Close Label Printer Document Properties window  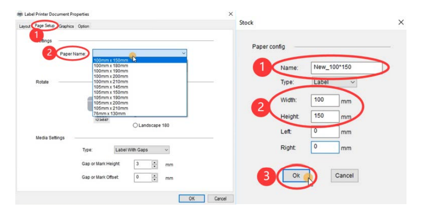point(231,14)
